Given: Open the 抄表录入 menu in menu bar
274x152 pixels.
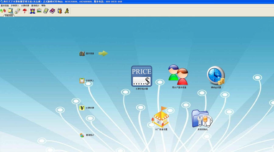Looking at the screenshot, I should [15, 5].
